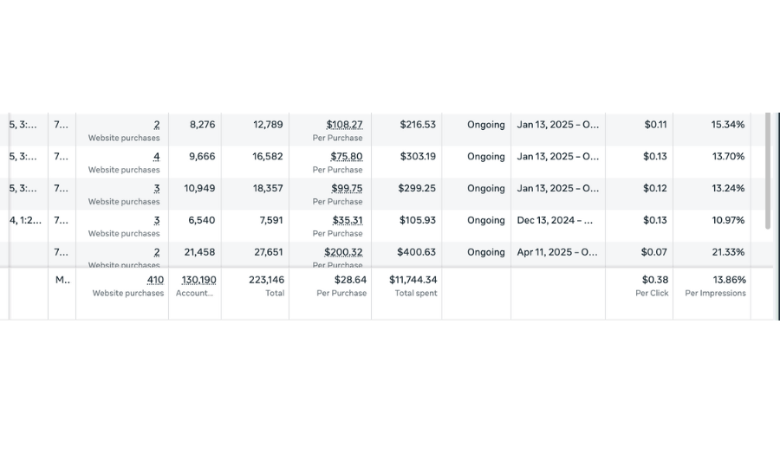Open the $35.31 cost per purchase link
This screenshot has width=780, height=473.
[x=348, y=220]
